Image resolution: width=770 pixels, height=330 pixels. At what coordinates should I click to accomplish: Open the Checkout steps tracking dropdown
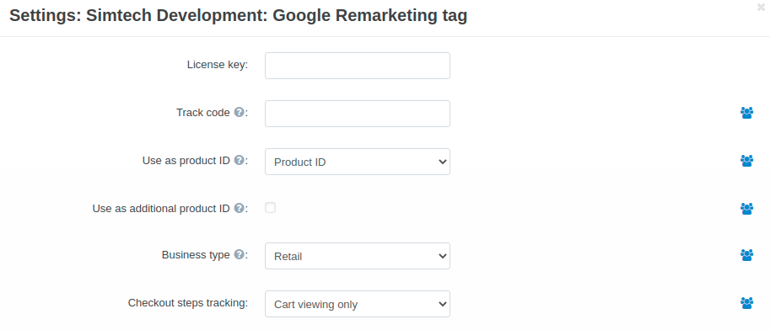pyautogui.click(x=358, y=304)
